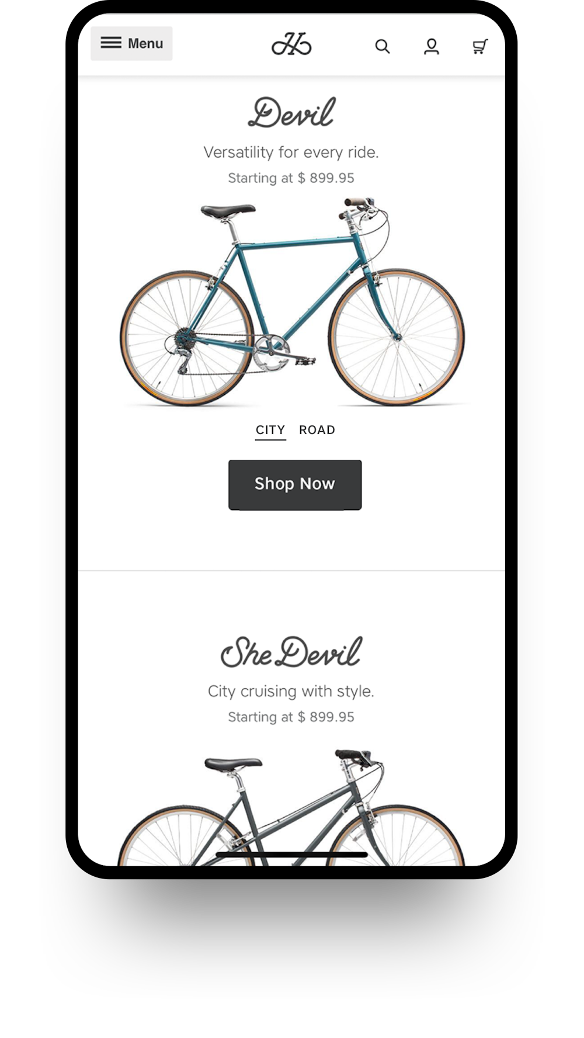Image resolution: width=584 pixels, height=1038 pixels.
Task: Click the She Devil starting price text
Action: (291, 717)
